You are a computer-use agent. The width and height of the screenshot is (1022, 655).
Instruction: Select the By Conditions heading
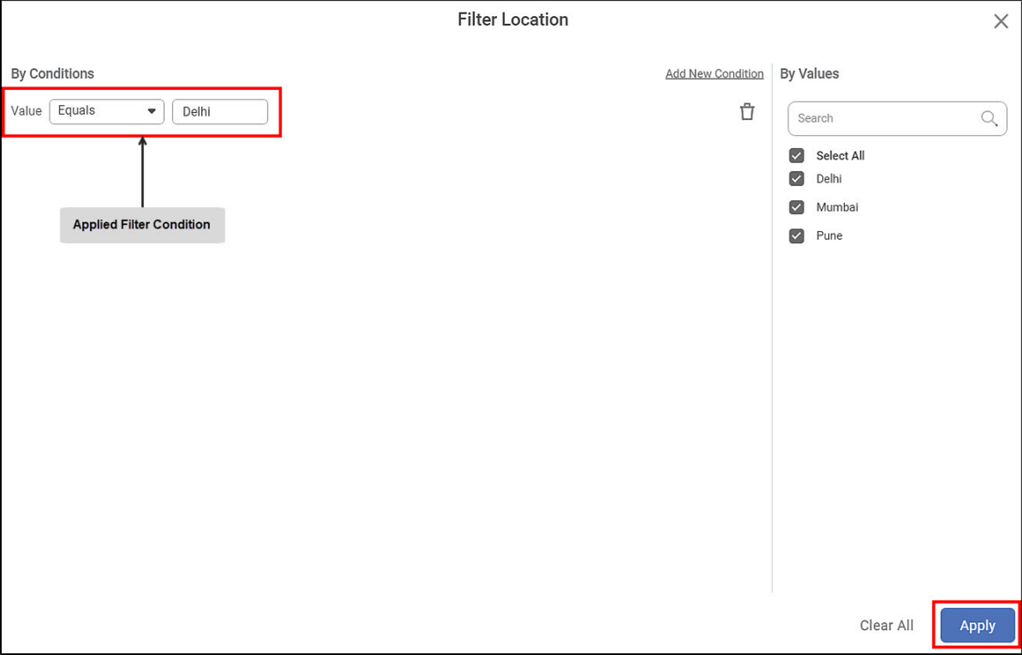coord(53,74)
